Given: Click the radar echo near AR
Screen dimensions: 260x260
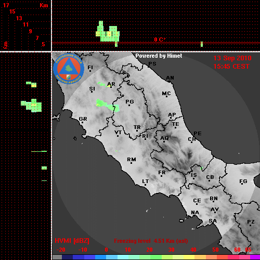Looking at the screenshot, I should 103,84.
